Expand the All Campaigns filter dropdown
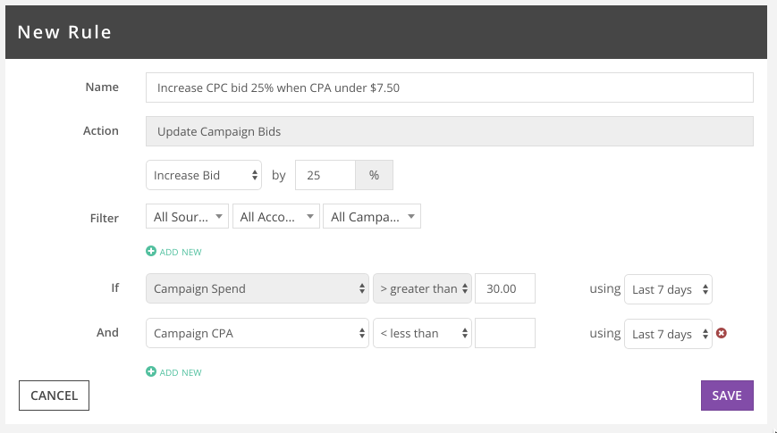The width and height of the screenshot is (777, 433). [x=372, y=216]
